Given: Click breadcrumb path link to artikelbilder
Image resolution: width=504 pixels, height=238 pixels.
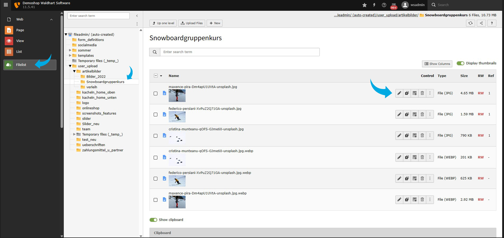Looking at the screenshot, I should 376,15.
